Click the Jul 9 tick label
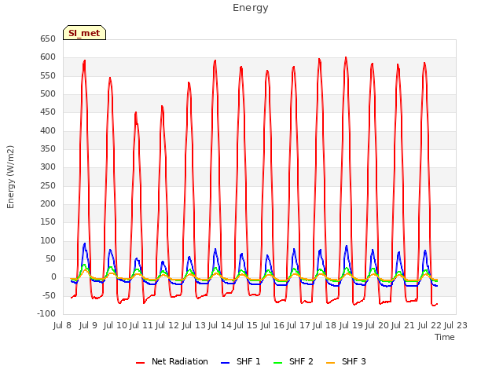 click(x=88, y=325)
